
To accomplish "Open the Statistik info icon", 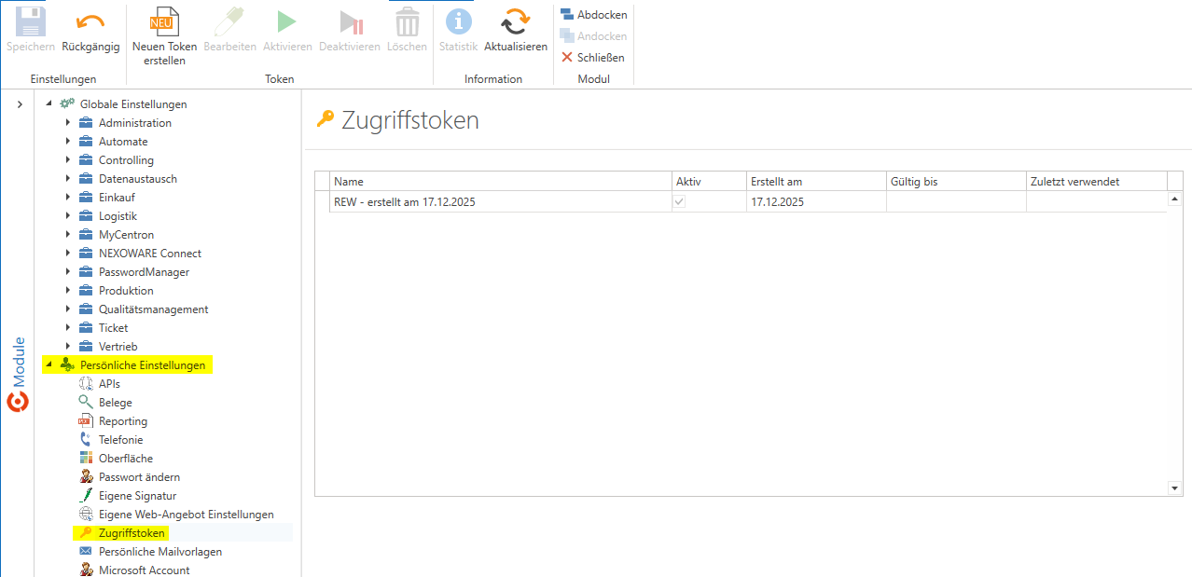I will (458, 21).
